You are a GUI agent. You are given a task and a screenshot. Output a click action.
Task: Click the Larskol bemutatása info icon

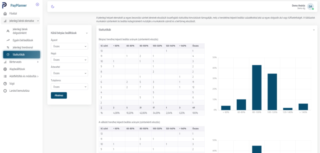(x=5, y=91)
